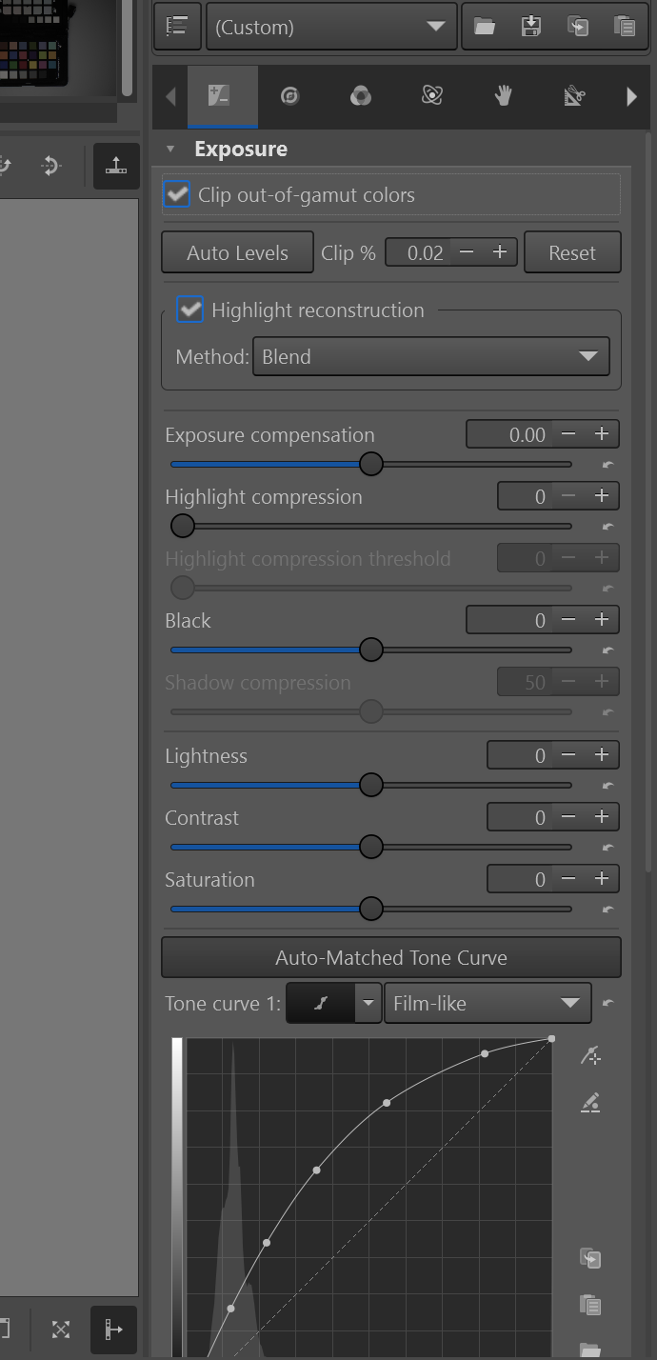Image resolution: width=657 pixels, height=1360 pixels.
Task: Open the Advanced tab atom icon
Action: point(432,95)
